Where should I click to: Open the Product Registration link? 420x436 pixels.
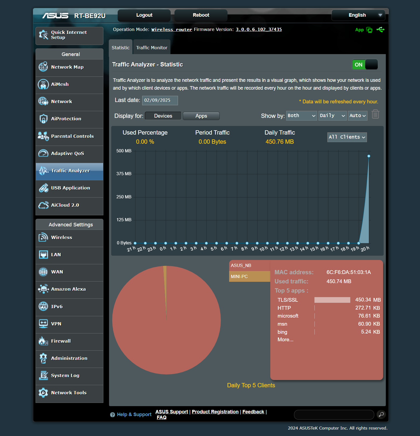pos(215,412)
